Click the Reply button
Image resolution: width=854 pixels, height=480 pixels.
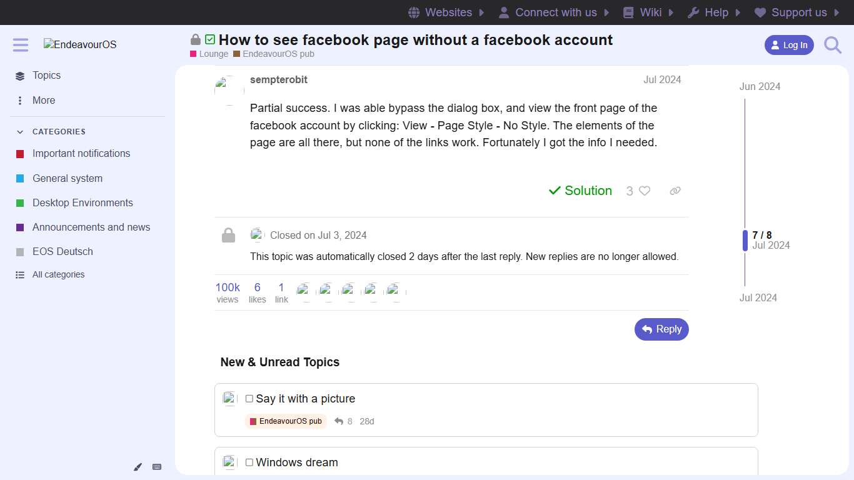[661, 329]
